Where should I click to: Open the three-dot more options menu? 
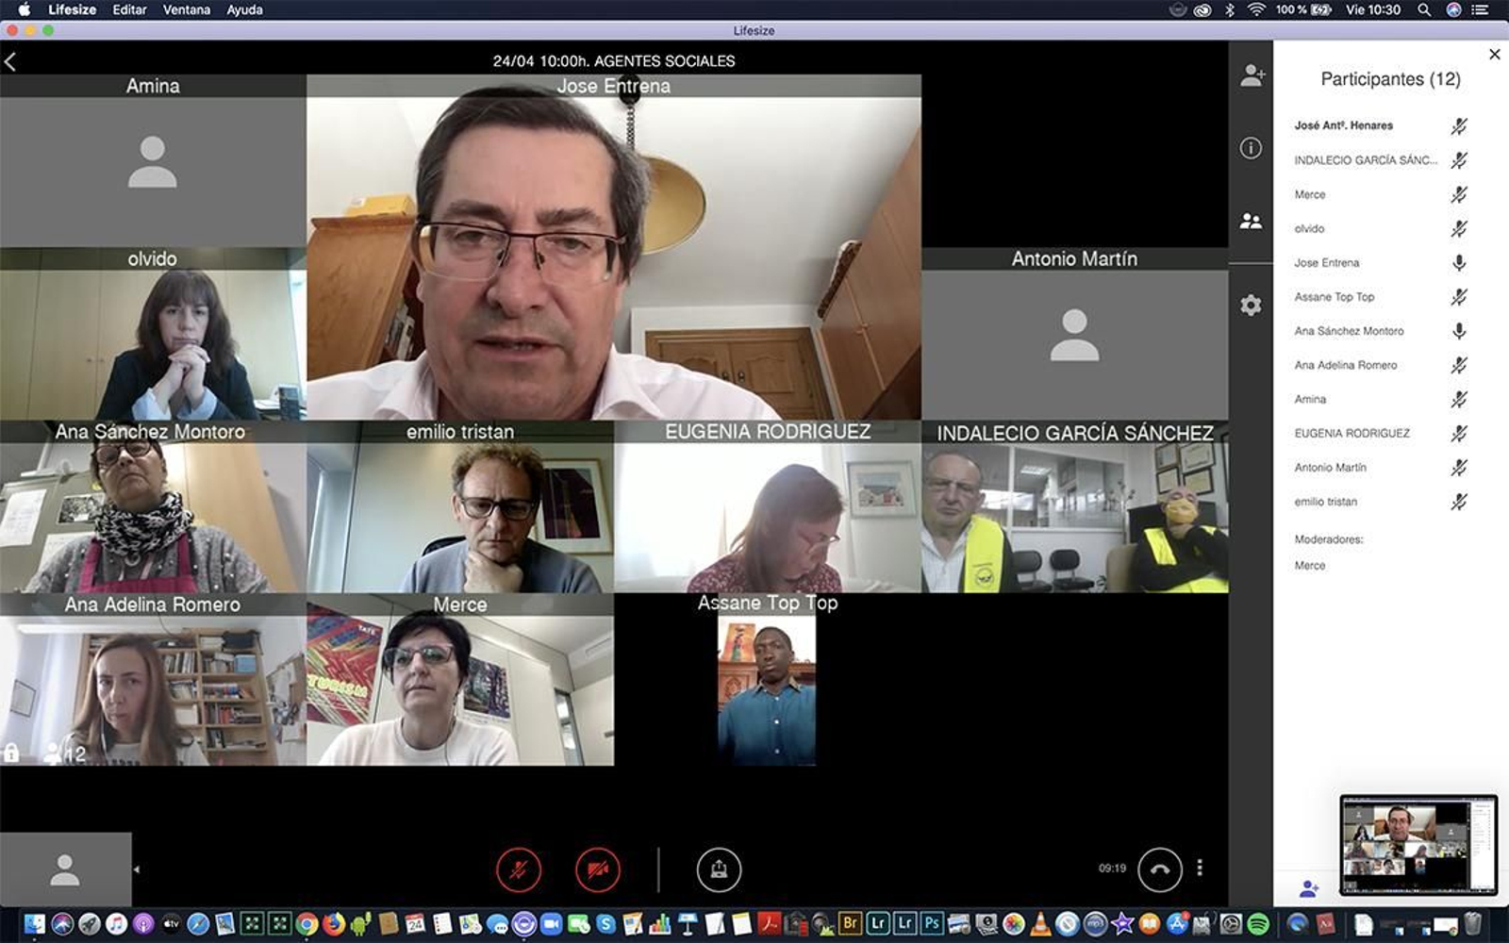pyautogui.click(x=1200, y=869)
